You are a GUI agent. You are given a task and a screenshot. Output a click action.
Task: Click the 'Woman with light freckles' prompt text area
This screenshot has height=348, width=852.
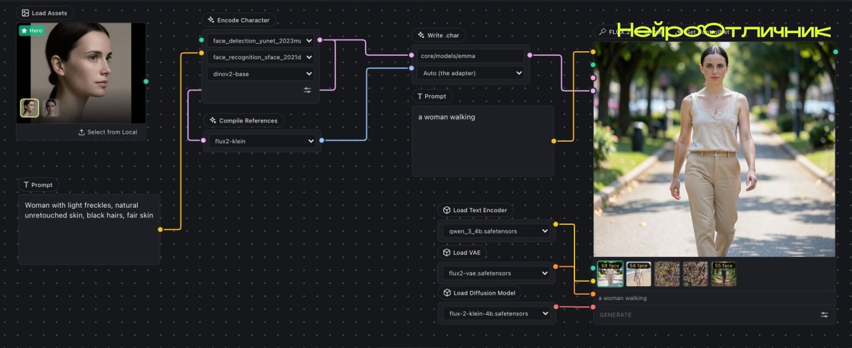coord(89,230)
